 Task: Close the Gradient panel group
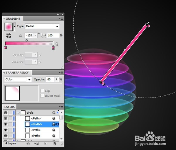click(x=62, y=14)
